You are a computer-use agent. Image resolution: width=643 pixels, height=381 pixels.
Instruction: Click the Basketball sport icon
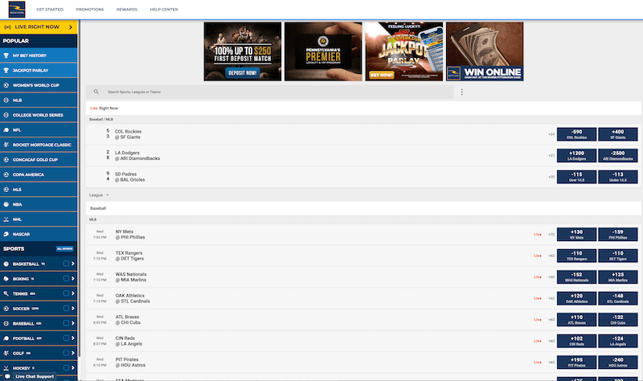coord(6,264)
